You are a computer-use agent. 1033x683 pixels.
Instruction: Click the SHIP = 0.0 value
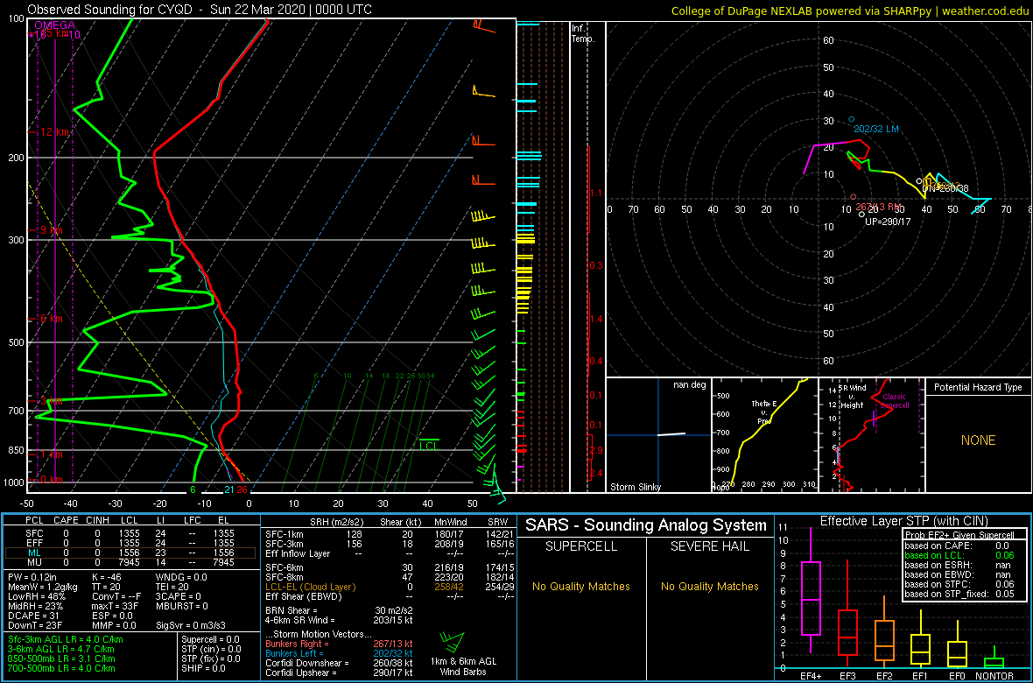(x=204, y=667)
